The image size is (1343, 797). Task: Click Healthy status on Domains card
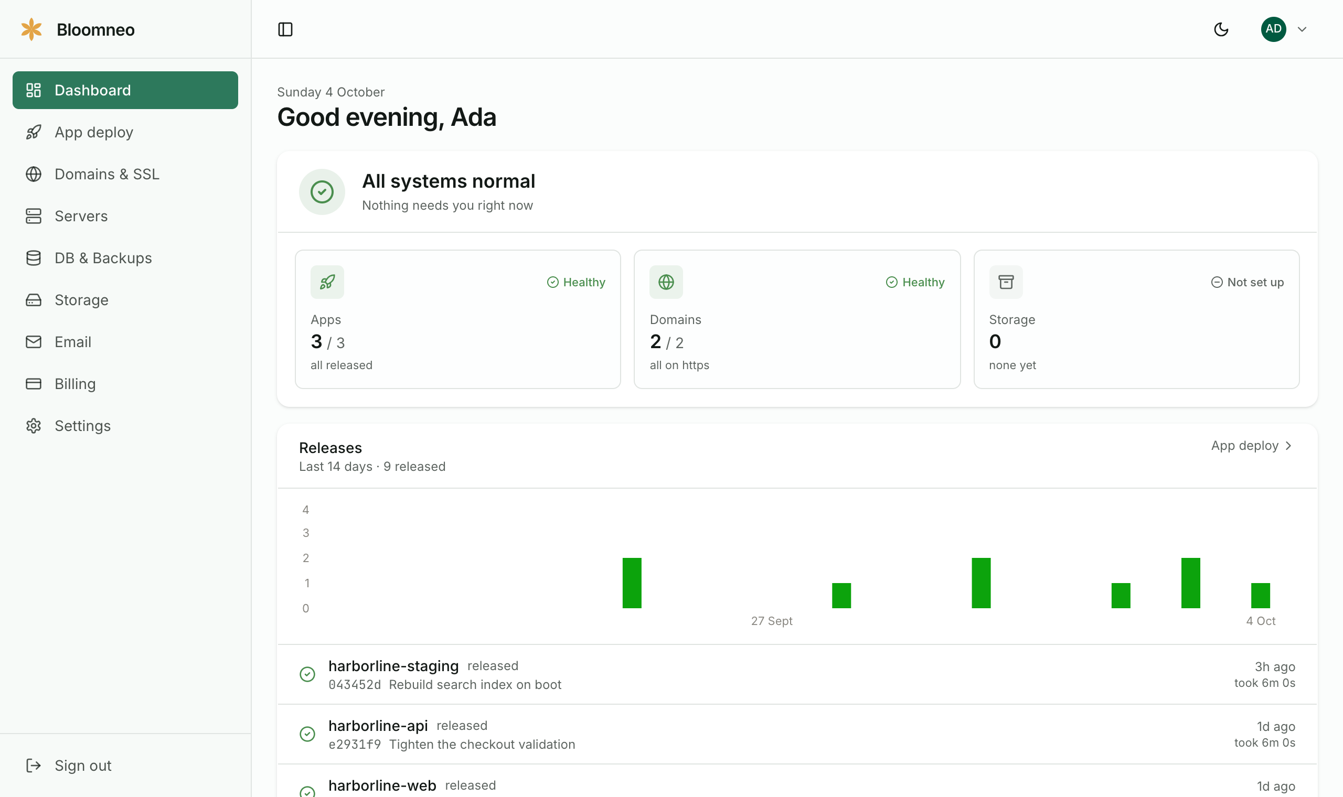[915, 282]
